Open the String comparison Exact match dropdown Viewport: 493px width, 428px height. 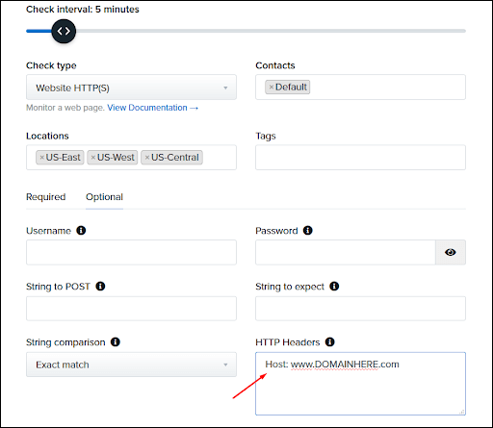[x=131, y=365]
